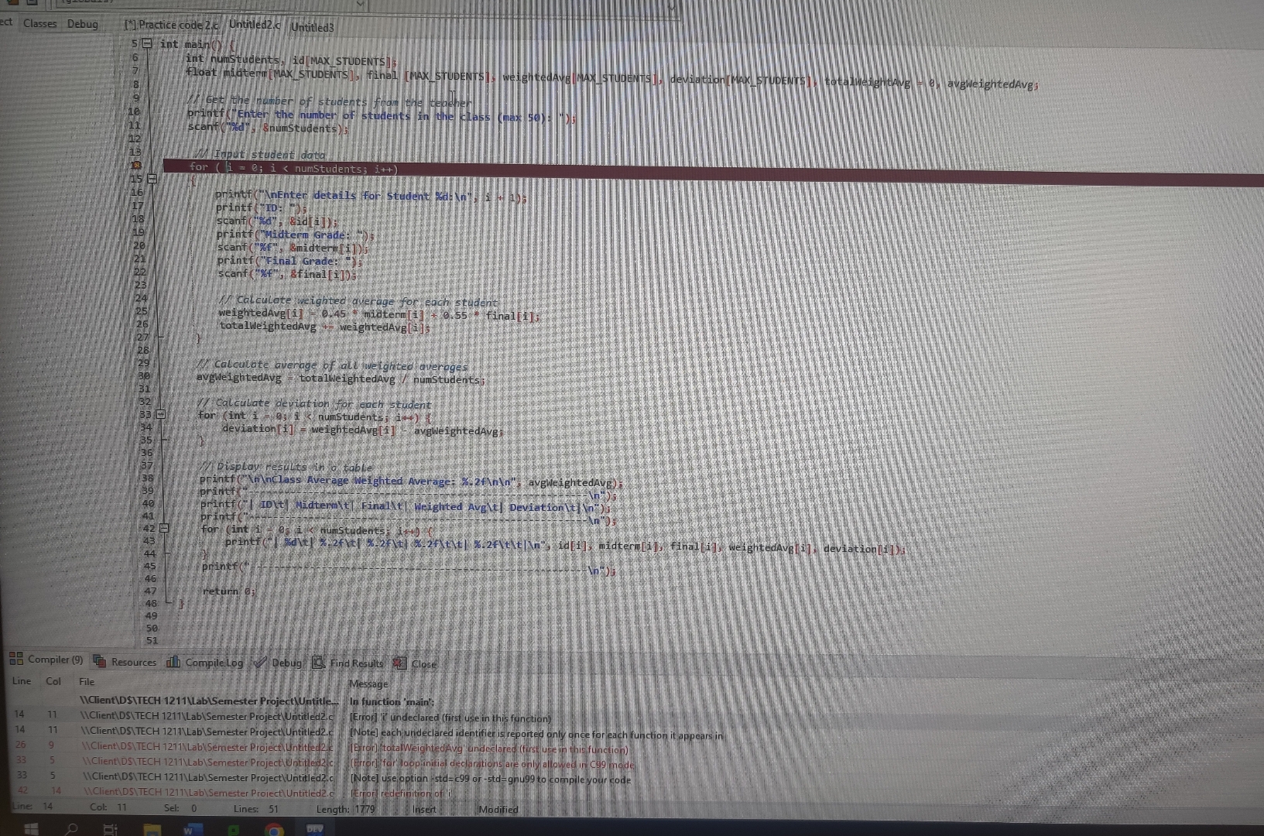Screen dimensions: 1264x836
Task: Switch to the Untitled3 tab
Action: [x=311, y=27]
